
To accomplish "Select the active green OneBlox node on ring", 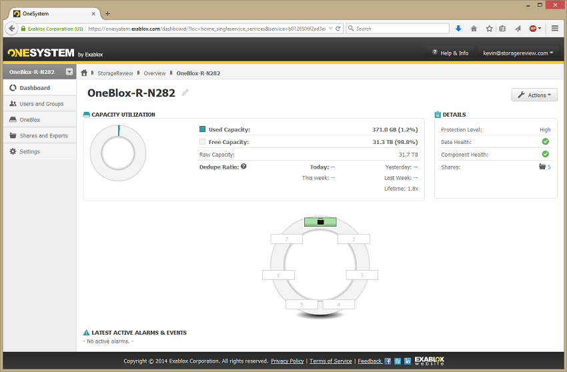I will point(320,221).
